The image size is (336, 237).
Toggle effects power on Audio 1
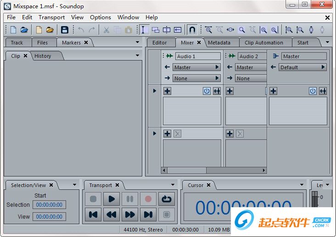click(207, 91)
